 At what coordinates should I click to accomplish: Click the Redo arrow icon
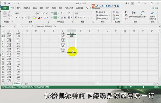14,3
